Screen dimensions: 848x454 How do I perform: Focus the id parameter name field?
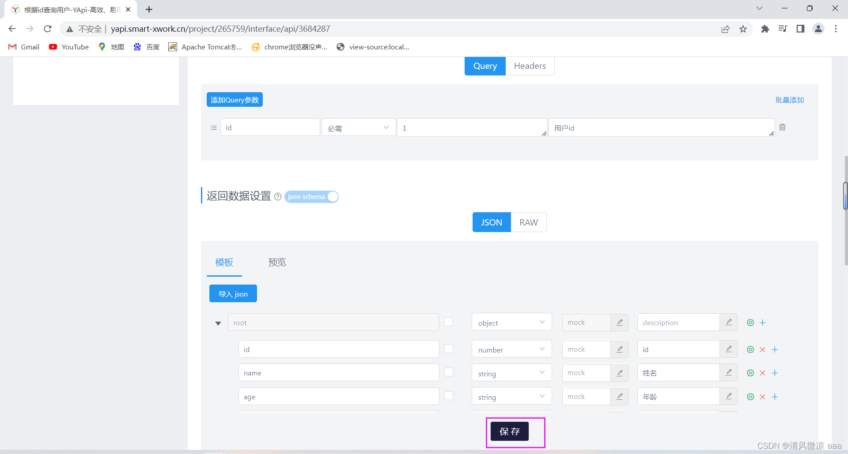270,128
